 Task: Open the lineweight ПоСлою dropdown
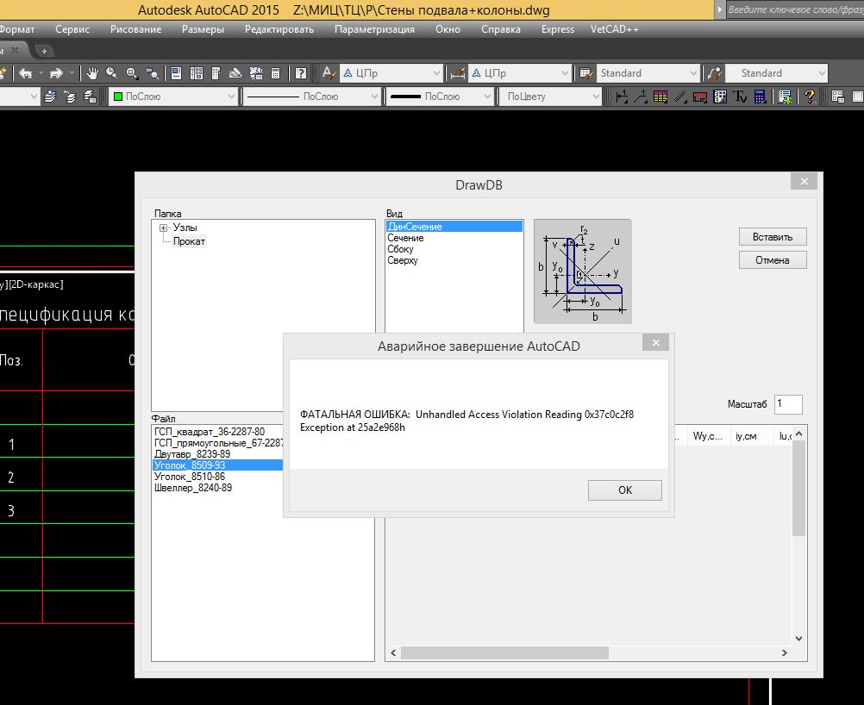439,97
